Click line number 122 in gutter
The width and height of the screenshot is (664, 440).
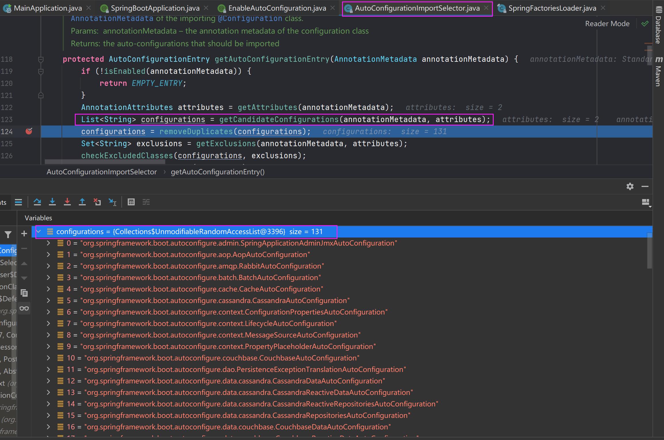pyautogui.click(x=7, y=107)
